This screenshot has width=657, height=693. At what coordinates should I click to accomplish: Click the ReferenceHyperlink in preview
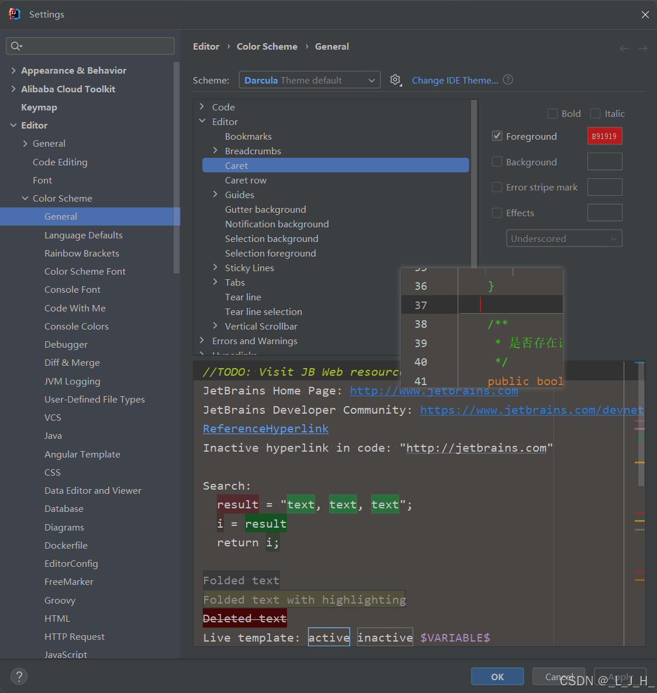point(266,429)
